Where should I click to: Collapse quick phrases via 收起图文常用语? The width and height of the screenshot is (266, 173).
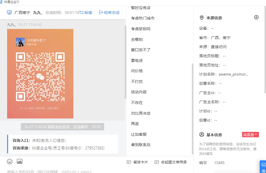[x=170, y=162]
